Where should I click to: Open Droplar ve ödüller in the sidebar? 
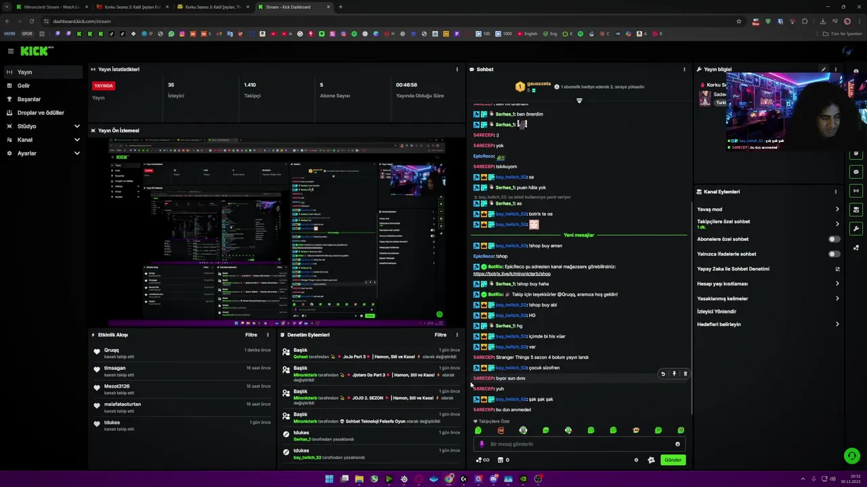click(43, 112)
